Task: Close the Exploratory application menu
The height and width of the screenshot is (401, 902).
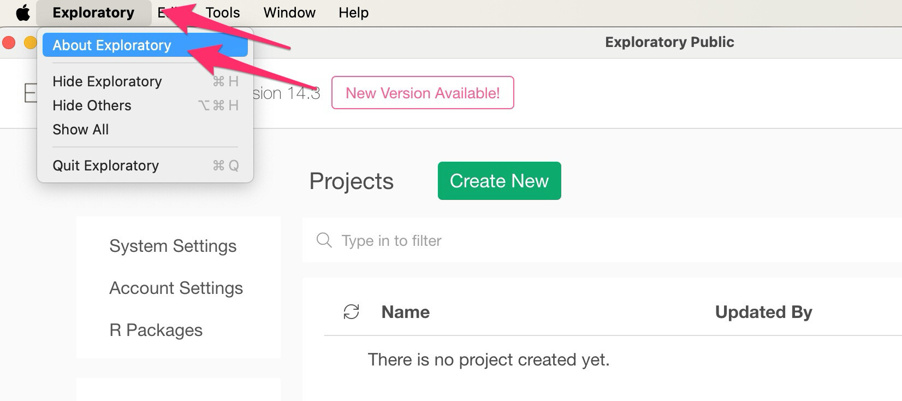Action: point(93,13)
